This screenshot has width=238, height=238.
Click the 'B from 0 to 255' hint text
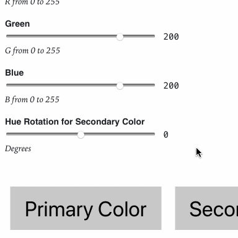pyautogui.click(x=32, y=100)
